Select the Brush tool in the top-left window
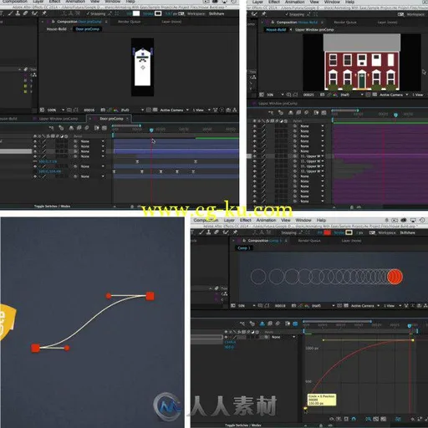Screen dimensions: 428x428 coord(10,13)
